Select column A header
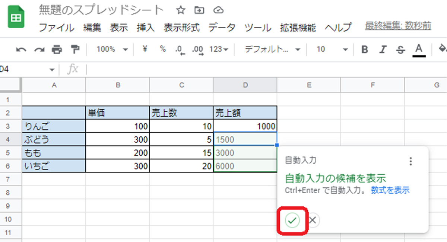 pos(54,85)
